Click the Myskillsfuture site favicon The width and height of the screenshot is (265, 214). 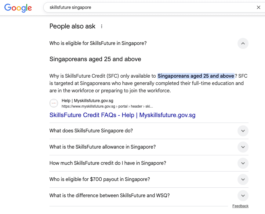54,103
